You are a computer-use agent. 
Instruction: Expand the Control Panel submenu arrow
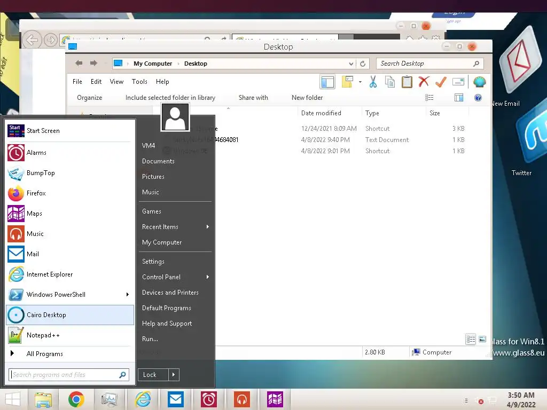[x=208, y=277]
